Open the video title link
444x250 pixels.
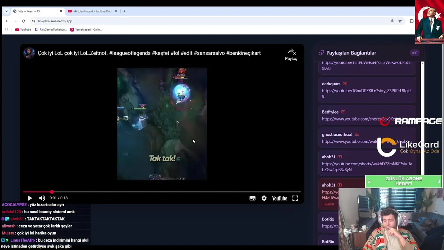[149, 53]
